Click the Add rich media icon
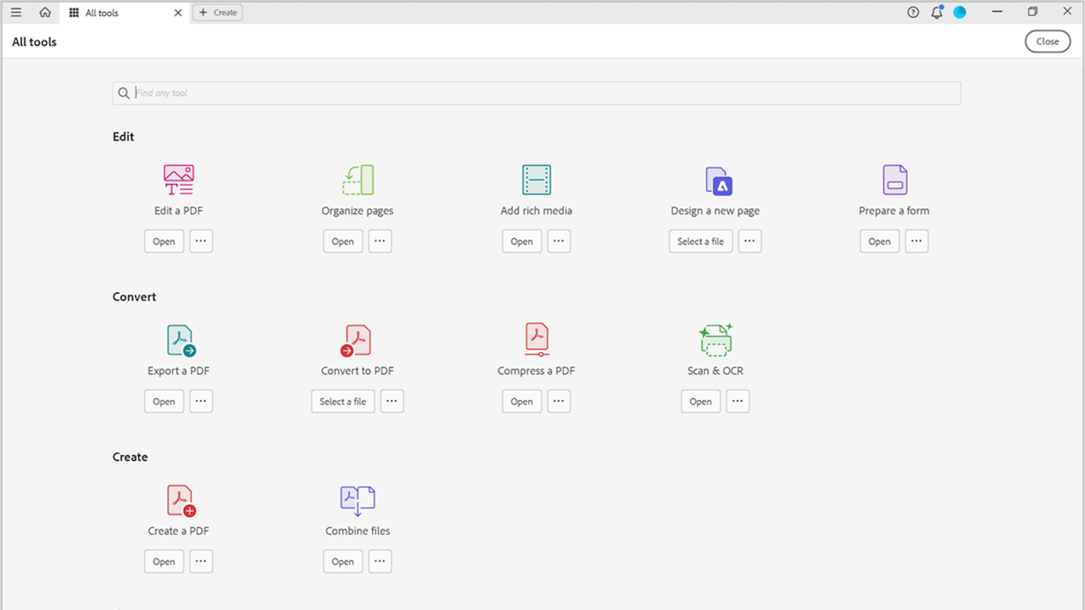 point(536,179)
